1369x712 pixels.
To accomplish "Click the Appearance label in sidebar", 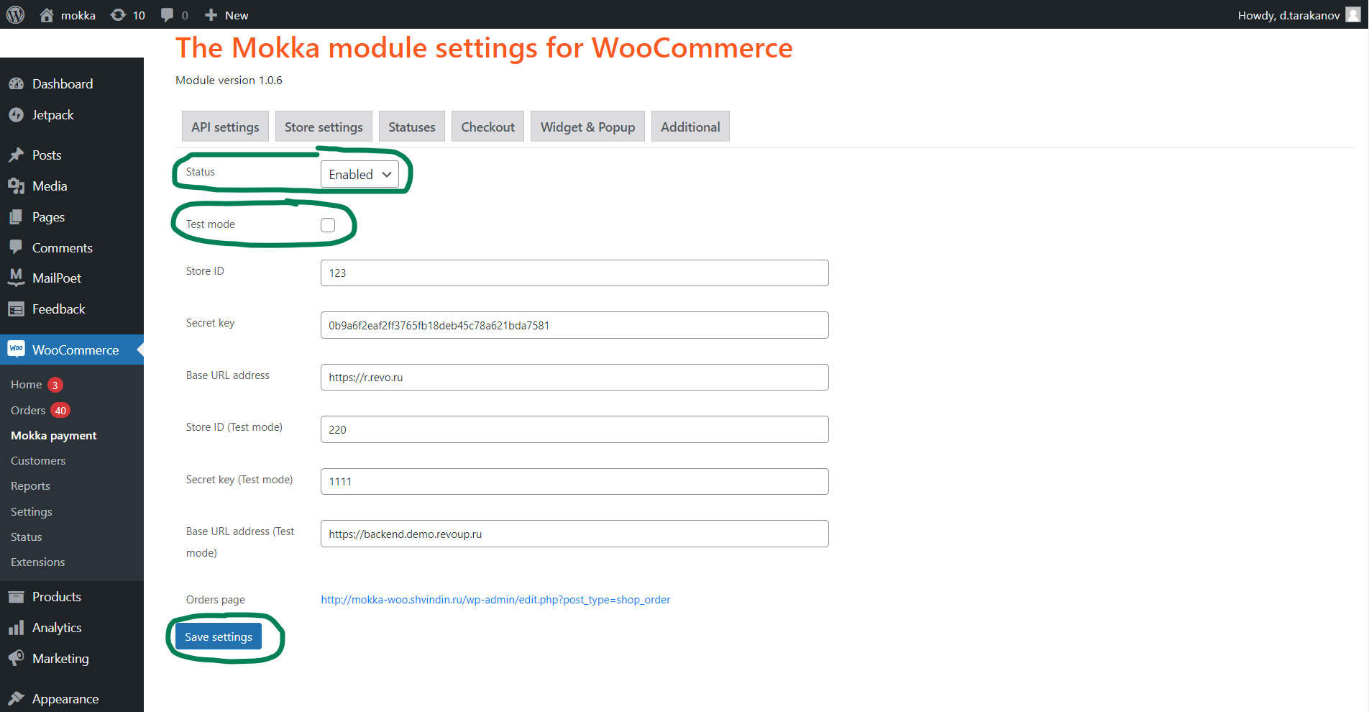I will 65,699.
